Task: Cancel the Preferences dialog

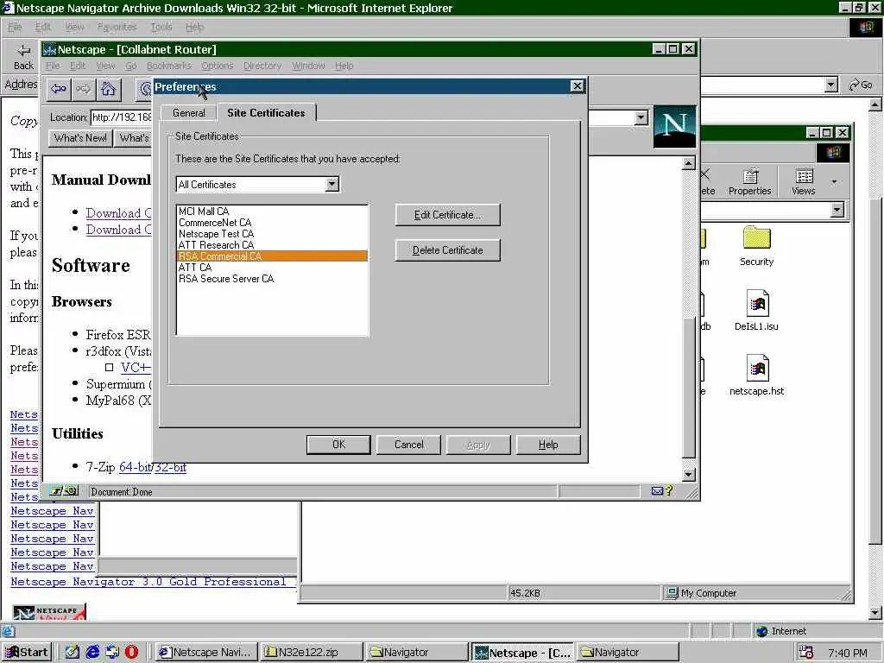Action: point(408,445)
